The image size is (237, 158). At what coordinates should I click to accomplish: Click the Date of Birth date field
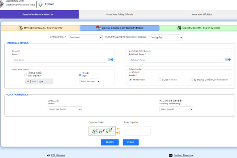click(39, 81)
